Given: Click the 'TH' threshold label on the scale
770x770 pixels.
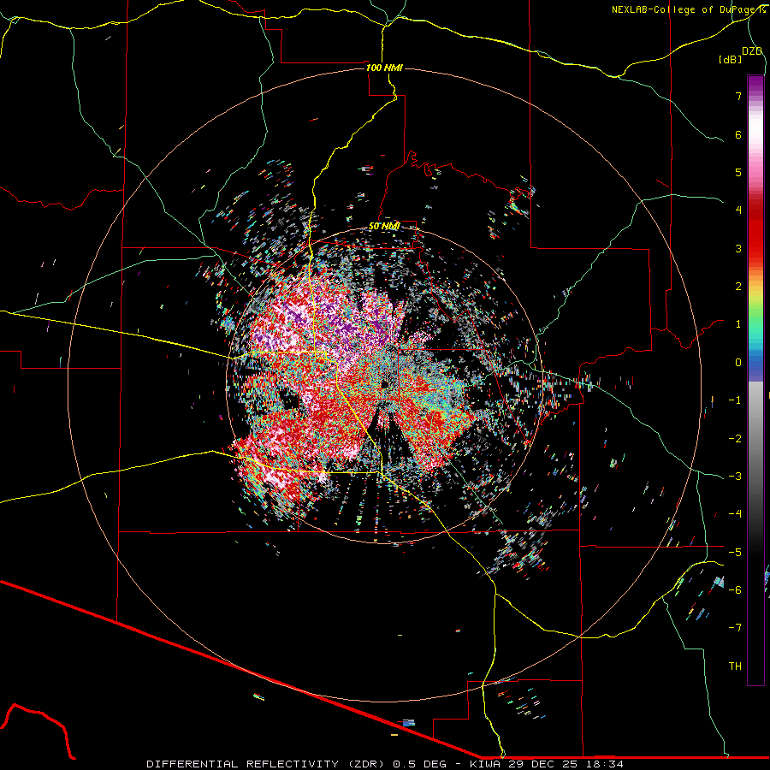Looking at the screenshot, I should click(x=735, y=666).
